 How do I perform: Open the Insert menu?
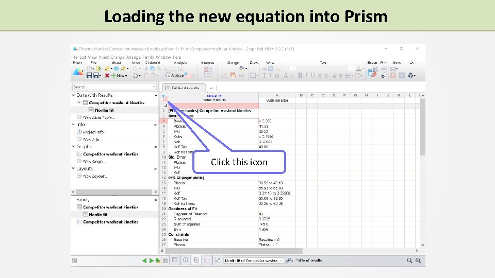104,57
